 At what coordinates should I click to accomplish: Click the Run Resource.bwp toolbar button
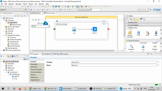(77, 6)
